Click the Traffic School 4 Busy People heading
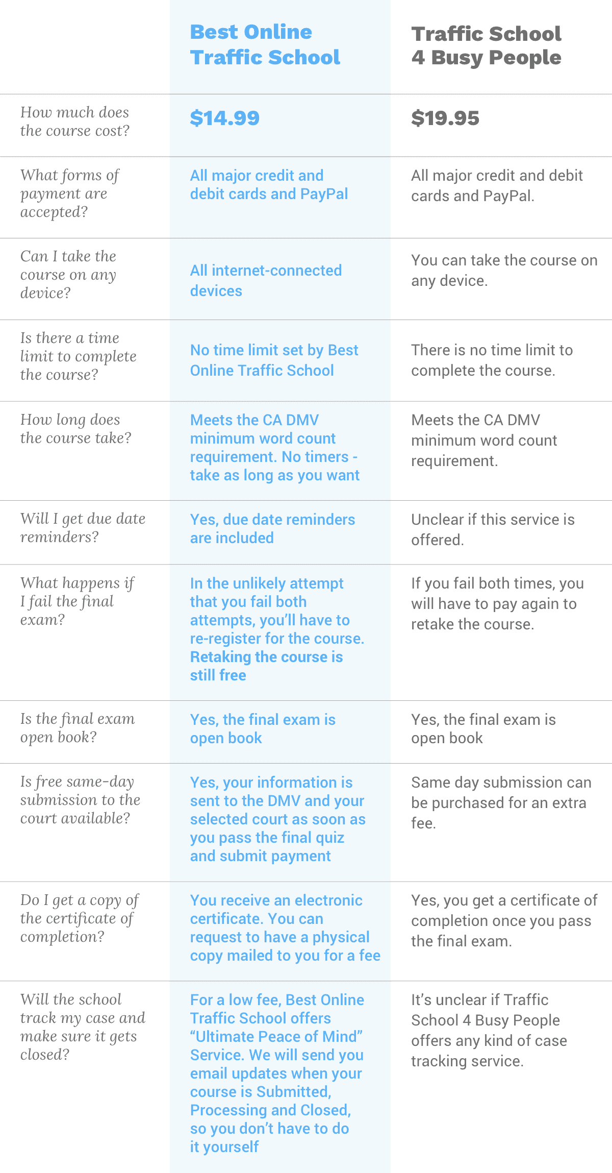 (x=486, y=46)
